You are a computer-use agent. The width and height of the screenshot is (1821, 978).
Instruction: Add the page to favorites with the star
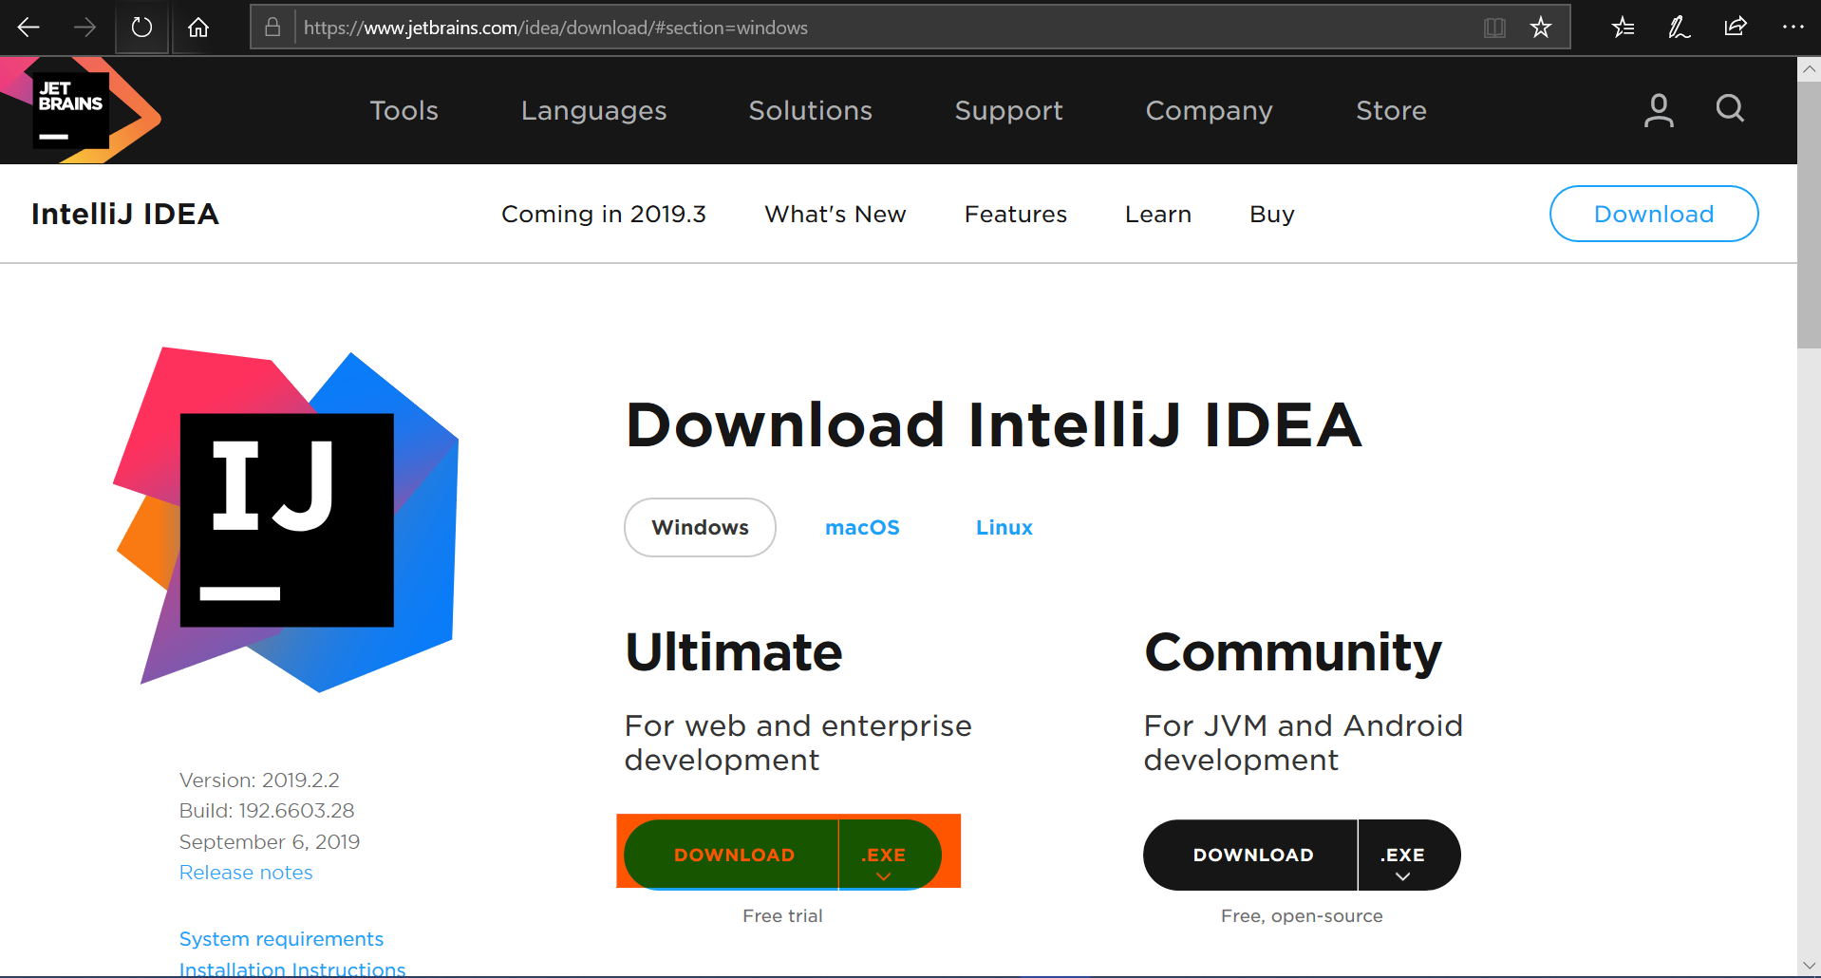[1541, 28]
